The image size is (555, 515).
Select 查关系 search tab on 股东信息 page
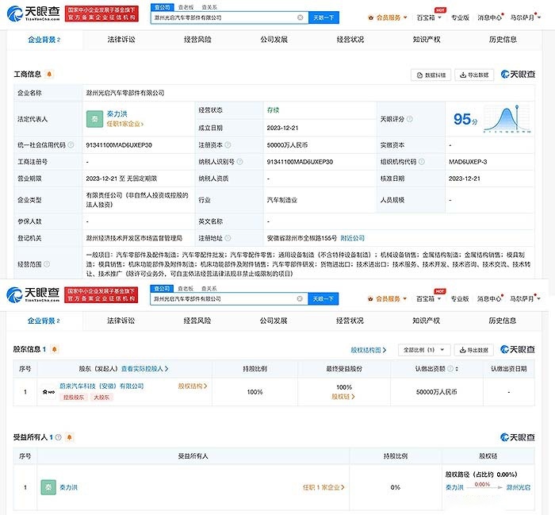click(x=209, y=289)
